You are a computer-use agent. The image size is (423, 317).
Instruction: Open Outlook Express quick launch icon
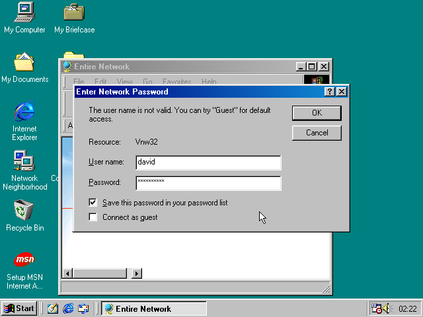coord(83,308)
